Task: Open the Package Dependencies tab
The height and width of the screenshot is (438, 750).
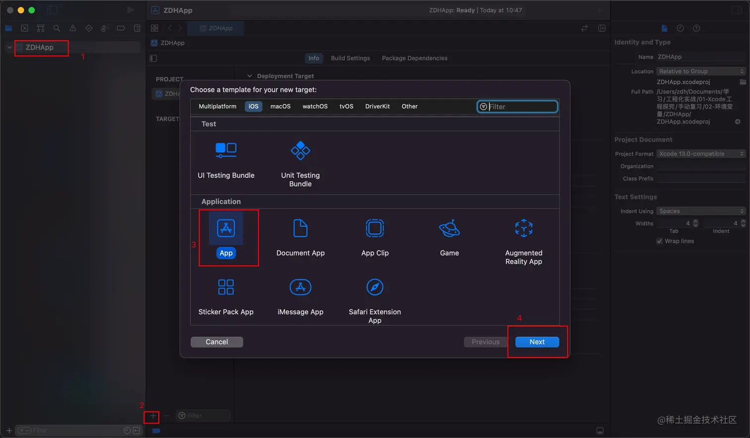Action: pos(415,58)
